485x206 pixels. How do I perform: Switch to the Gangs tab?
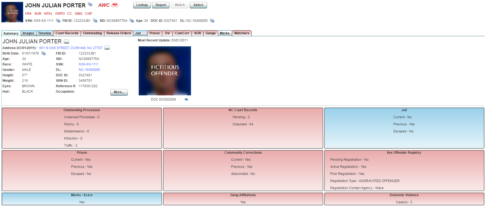coord(211,33)
